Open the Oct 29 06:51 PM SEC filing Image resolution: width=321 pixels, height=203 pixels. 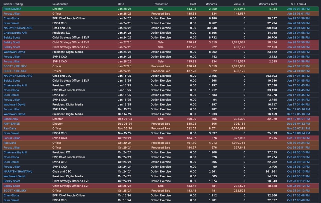pyautogui.click(x=298, y=147)
